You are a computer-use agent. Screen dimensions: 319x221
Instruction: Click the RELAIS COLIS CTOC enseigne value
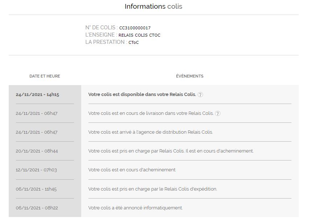click(139, 35)
